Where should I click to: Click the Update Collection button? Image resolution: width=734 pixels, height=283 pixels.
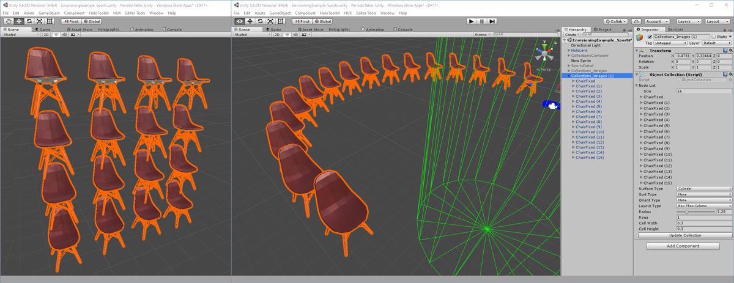pos(684,235)
